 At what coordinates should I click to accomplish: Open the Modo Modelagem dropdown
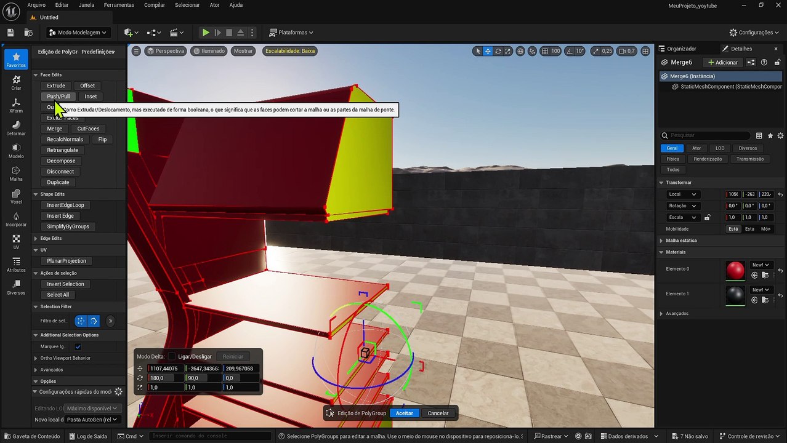pos(78,33)
